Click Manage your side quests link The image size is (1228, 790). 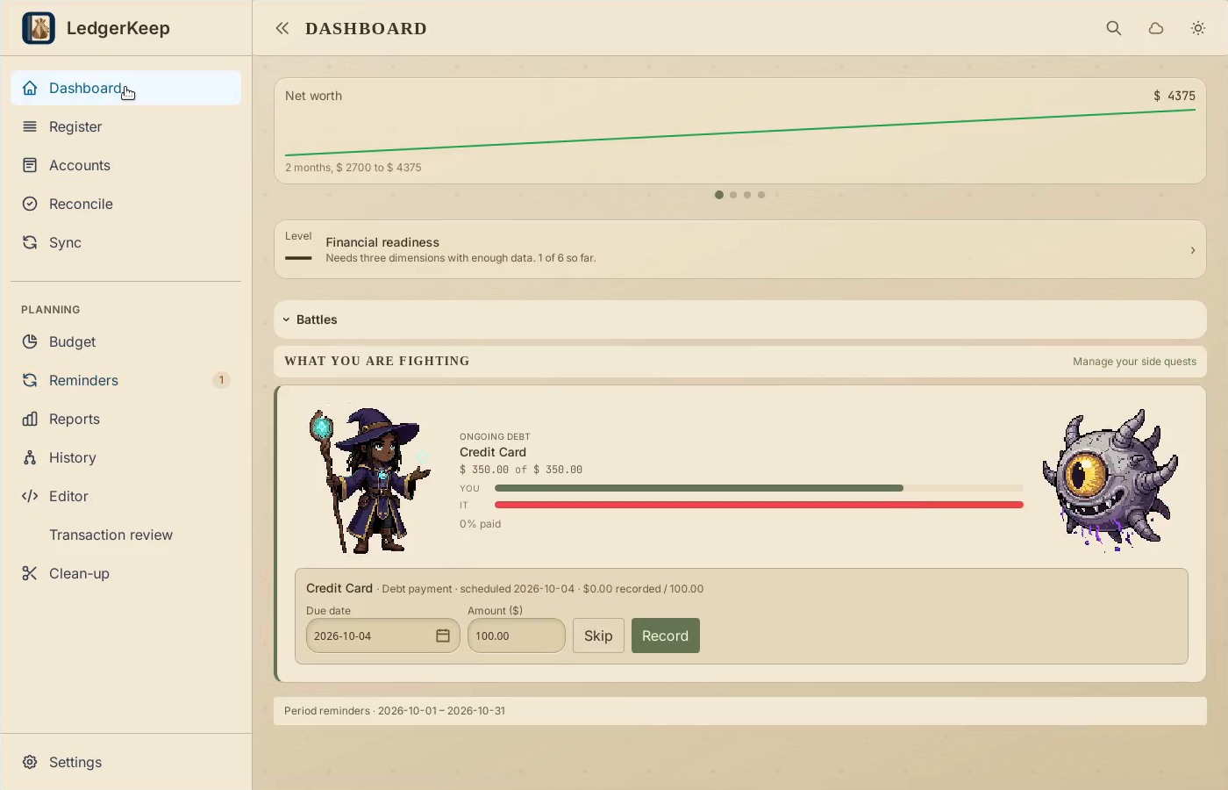1134,362
